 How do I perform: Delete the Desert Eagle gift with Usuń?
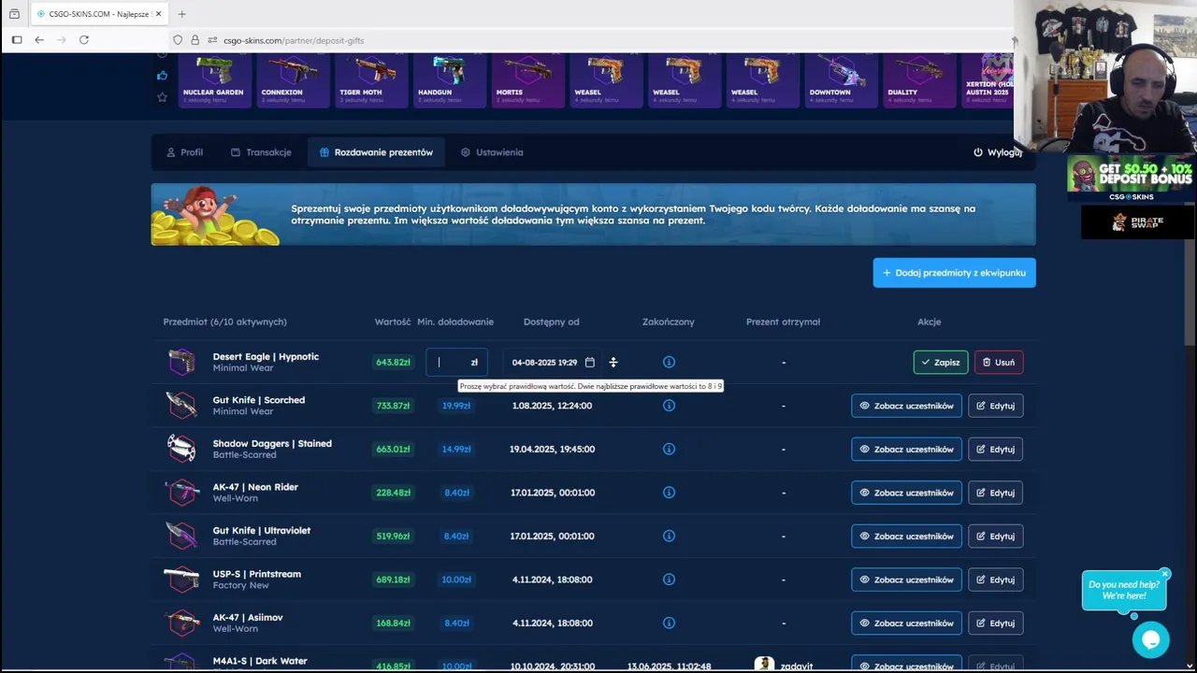[999, 363]
